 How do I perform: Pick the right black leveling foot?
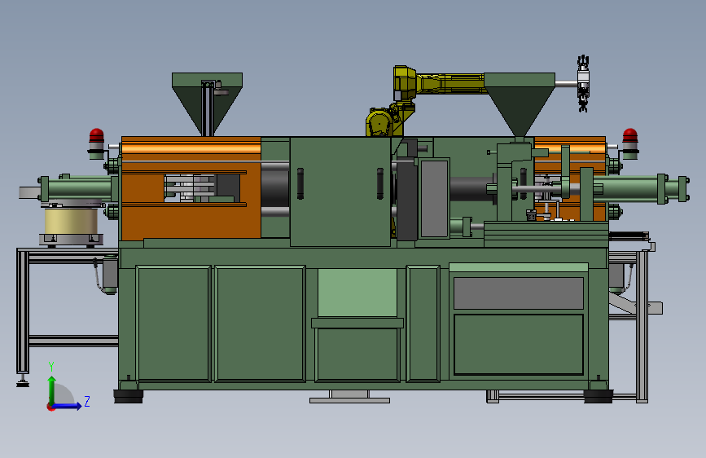click(599, 396)
